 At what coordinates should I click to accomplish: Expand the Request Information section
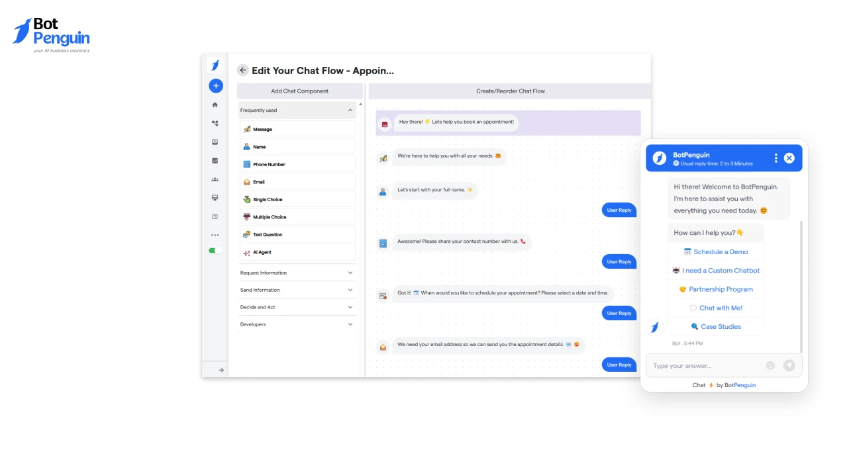[x=297, y=273]
